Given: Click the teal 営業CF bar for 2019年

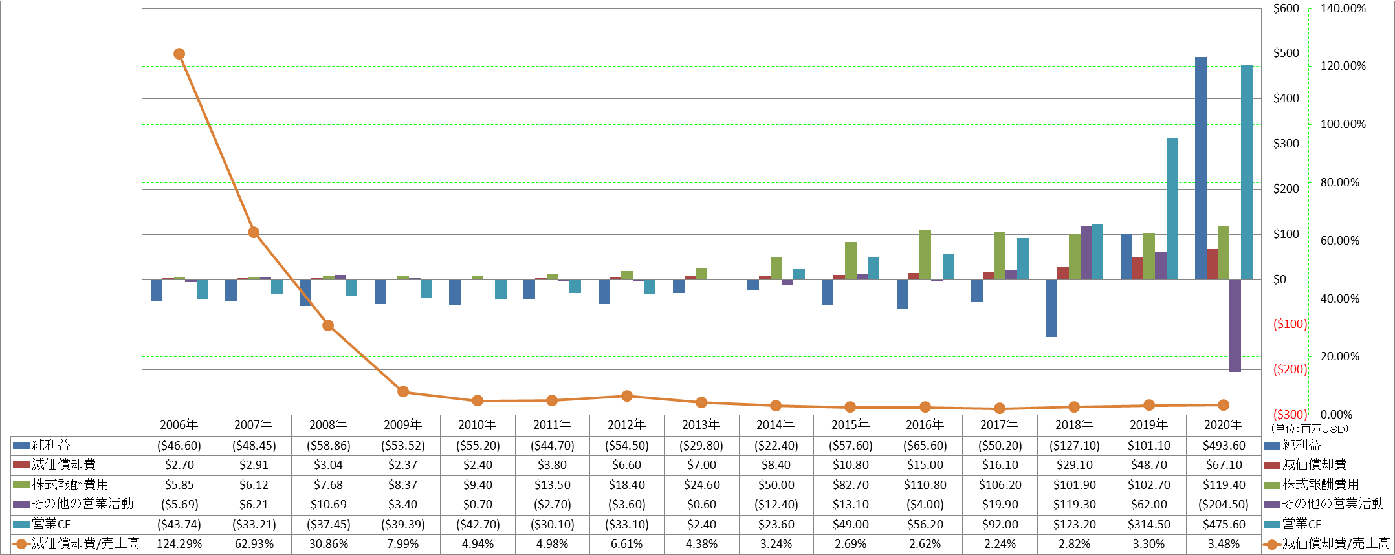Looking at the screenshot, I should click(1172, 208).
